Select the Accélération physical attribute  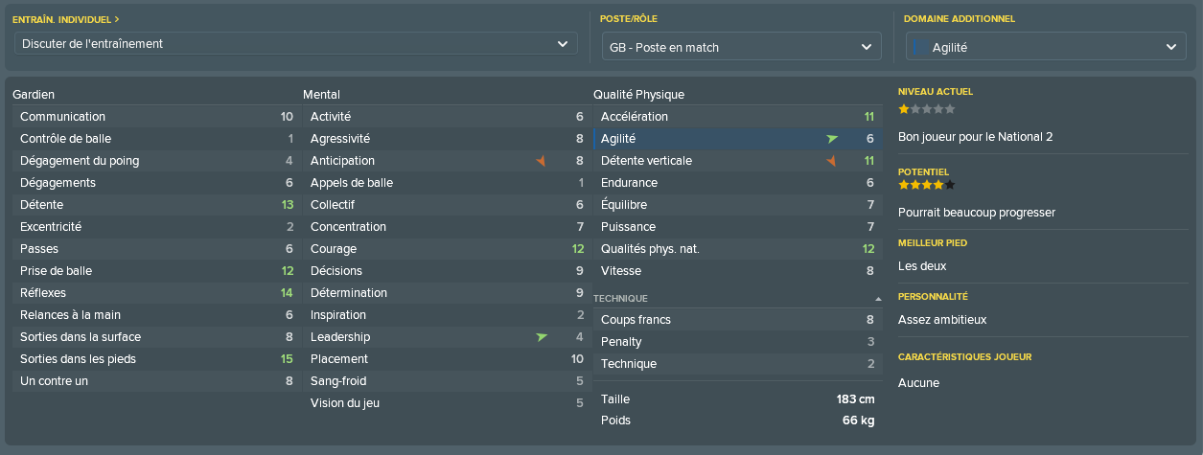tap(735, 117)
